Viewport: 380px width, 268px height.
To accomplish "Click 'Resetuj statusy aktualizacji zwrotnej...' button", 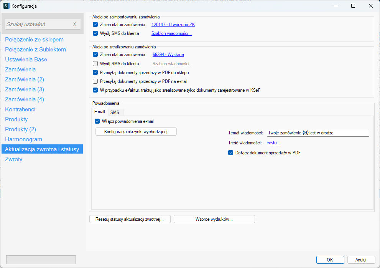I will click(130, 219).
